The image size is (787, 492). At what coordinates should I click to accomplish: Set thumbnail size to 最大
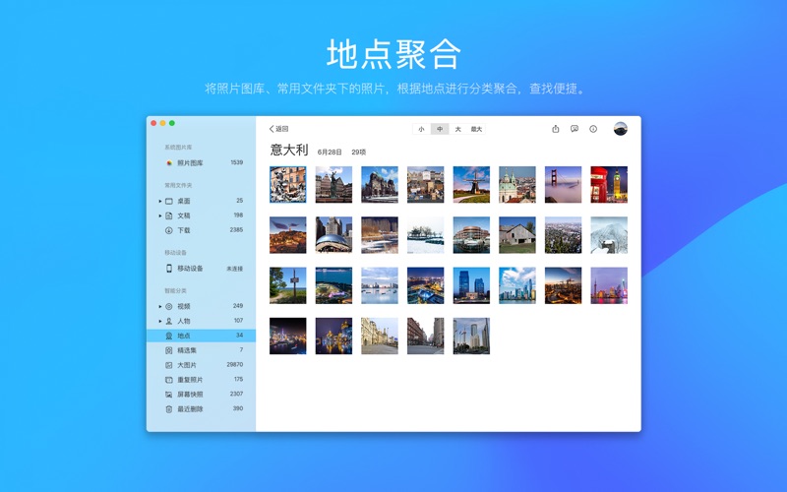pyautogui.click(x=477, y=129)
